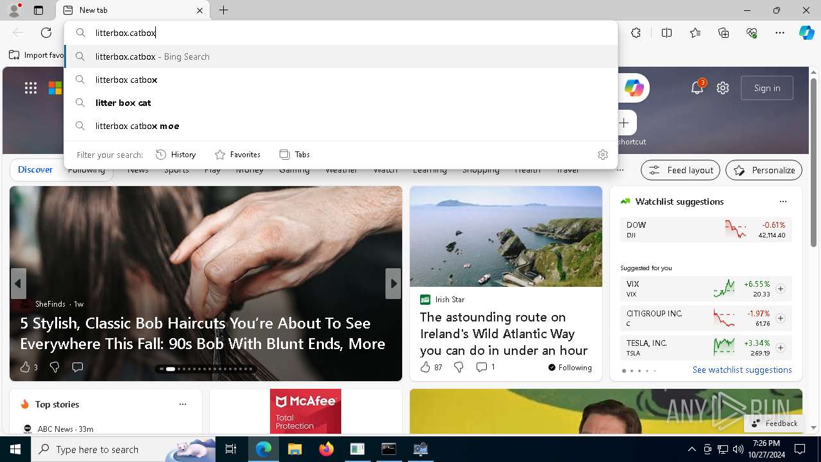This screenshot has height=462, width=821.
Task: Launch Firefox from taskbar
Action: (x=326, y=449)
